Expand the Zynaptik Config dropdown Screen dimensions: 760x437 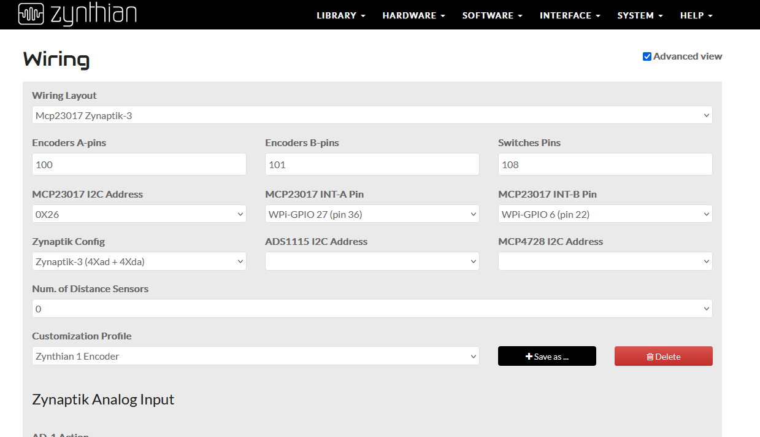pyautogui.click(x=139, y=261)
